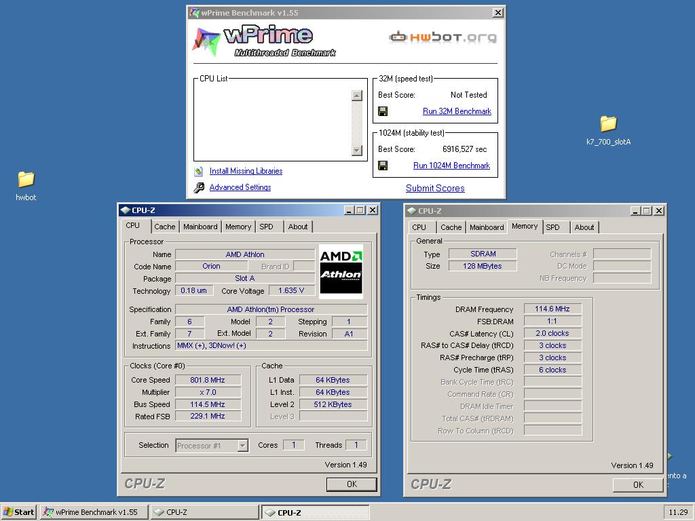Open About tab in left CPU-Z window
Screen dimensions: 695x521
298,227
